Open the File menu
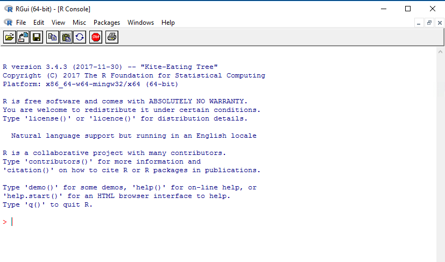The height and width of the screenshot is (262, 445). 21,23
